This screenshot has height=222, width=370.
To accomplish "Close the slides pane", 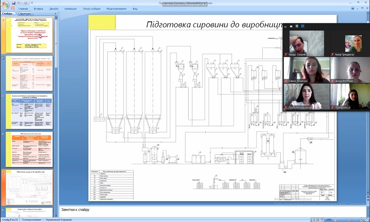I will click(55, 14).
